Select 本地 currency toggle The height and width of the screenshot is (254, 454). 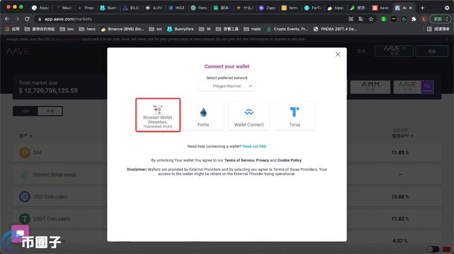(x=50, y=111)
